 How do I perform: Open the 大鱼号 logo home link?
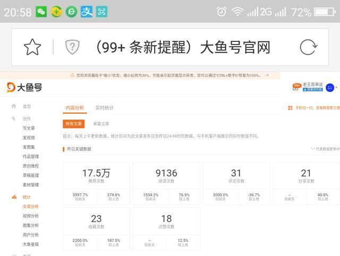(24, 88)
